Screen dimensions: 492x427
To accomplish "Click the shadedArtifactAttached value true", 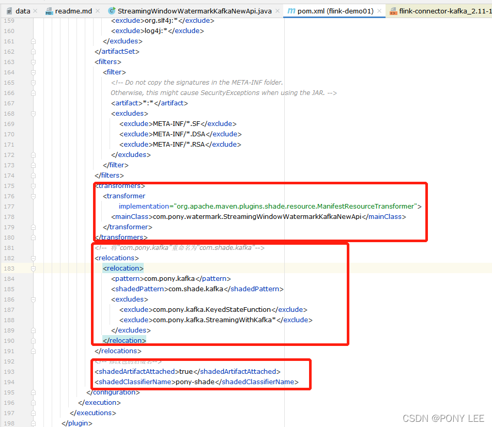I will pos(186,372).
